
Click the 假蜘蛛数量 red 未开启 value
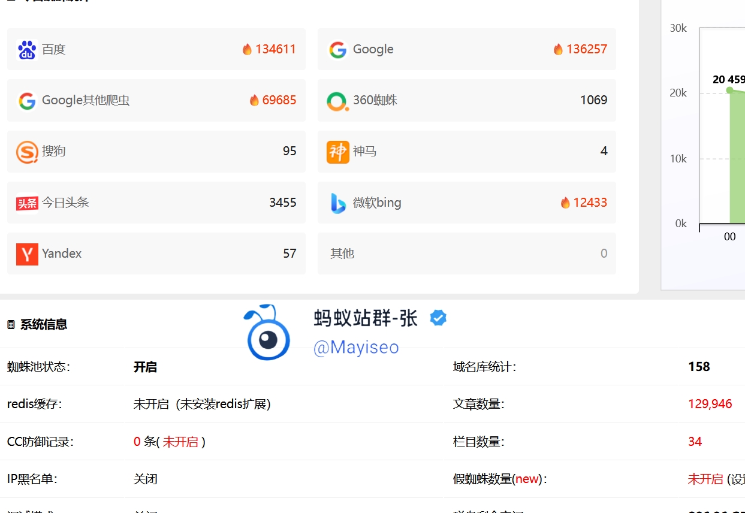(x=705, y=479)
